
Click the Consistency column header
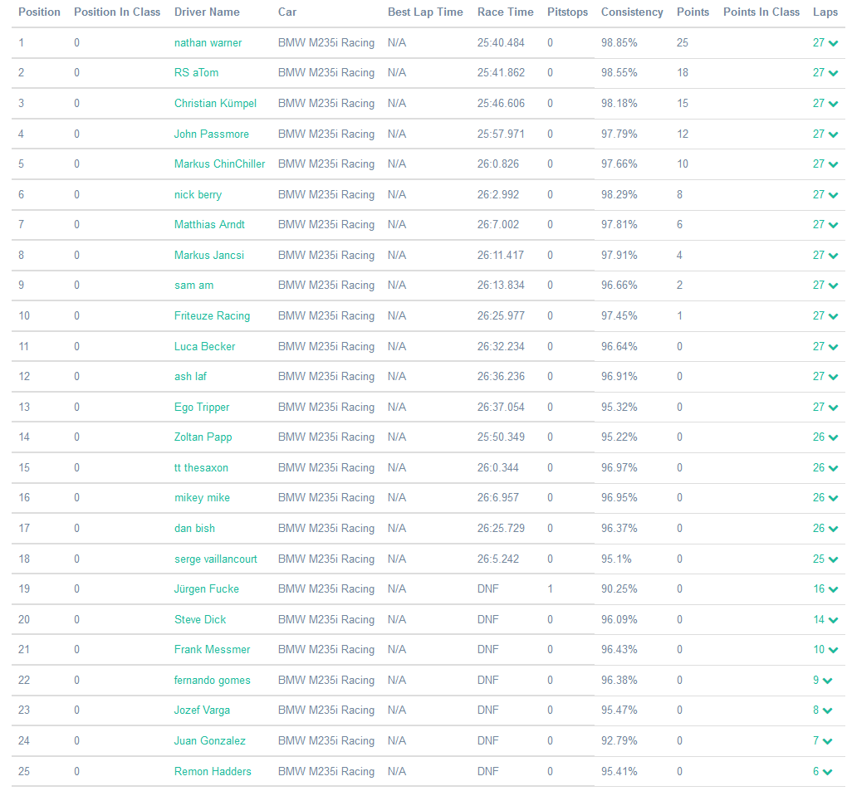click(x=632, y=12)
